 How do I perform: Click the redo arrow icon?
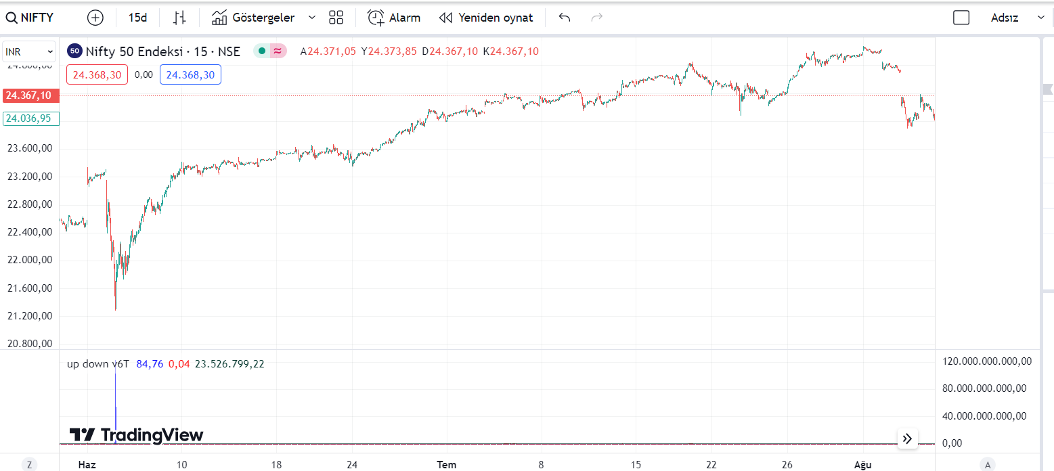(596, 18)
